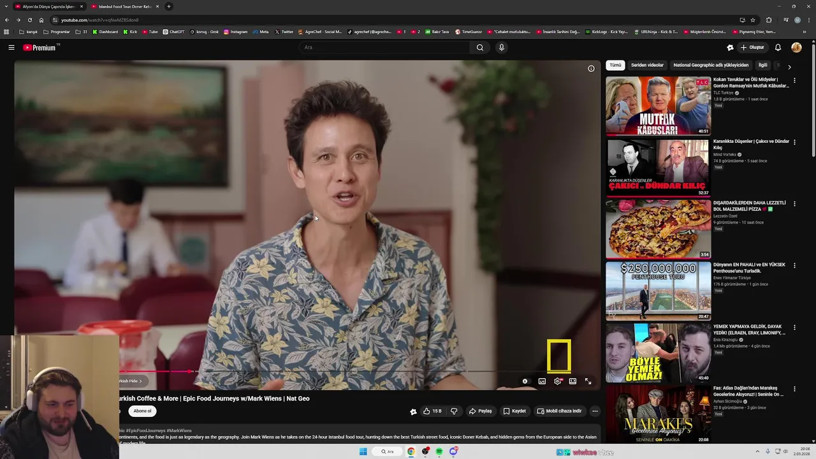Open ChatGPT bookmark
The image size is (816, 459).
173,32
